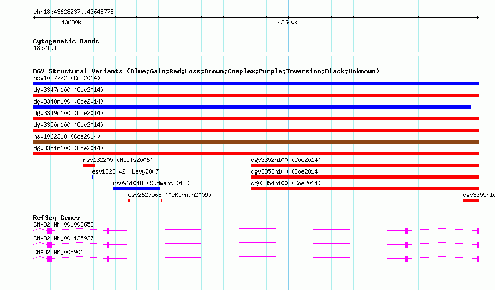Image resolution: width=495 pixels, height=290 pixels.
Task: Click the 43640k ruler position label
Action: click(x=288, y=23)
